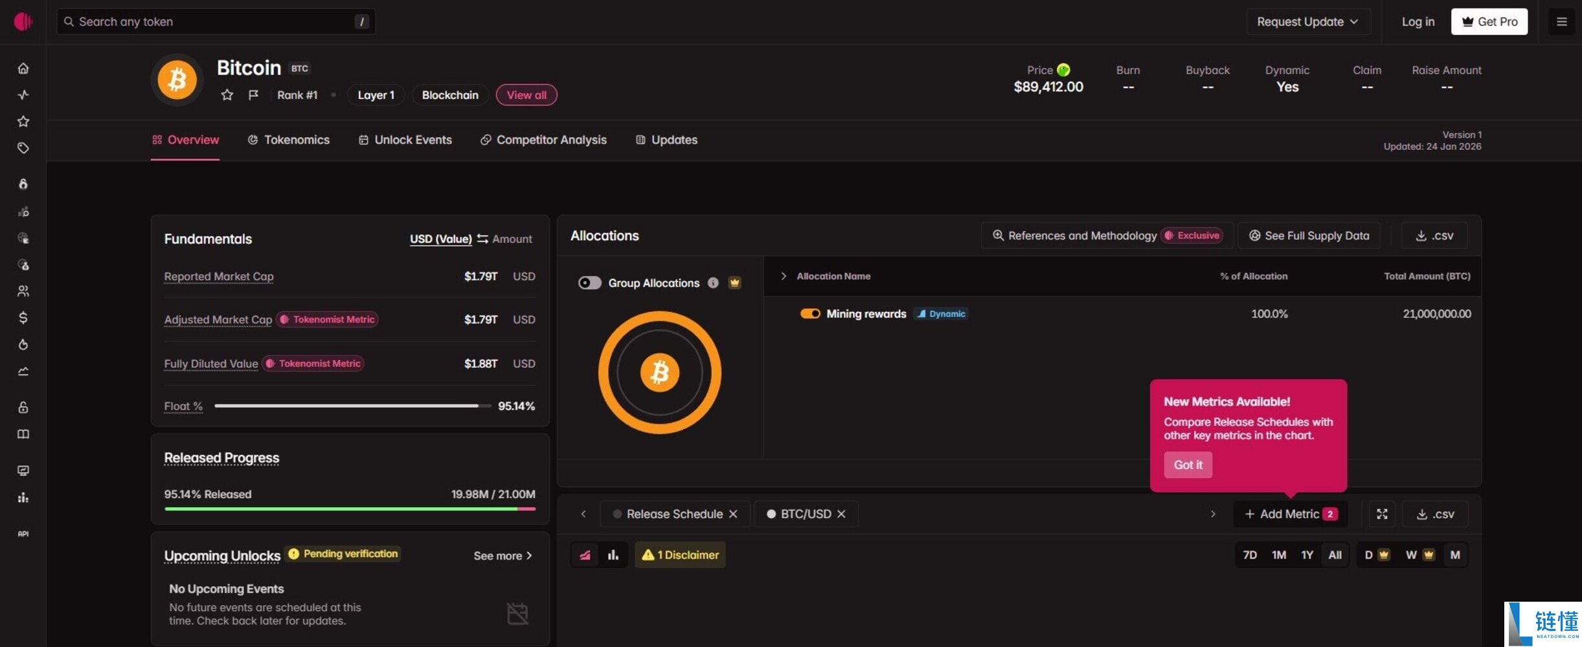Click the open book icon in sidebar

click(23, 434)
